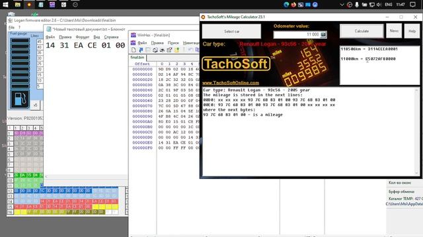Click the '45' liters cell in Logan editor
Image resolution: width=423 pixels, height=237 pixels.
pyautogui.click(x=40, y=41)
